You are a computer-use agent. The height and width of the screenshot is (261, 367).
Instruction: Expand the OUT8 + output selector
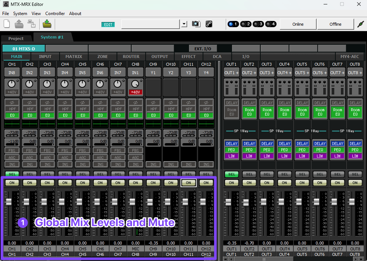coord(355,73)
